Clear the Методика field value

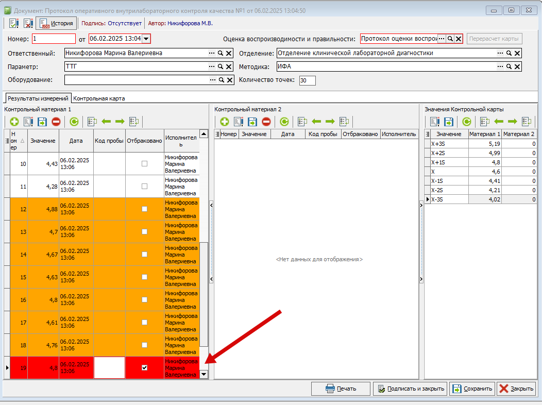tap(517, 66)
